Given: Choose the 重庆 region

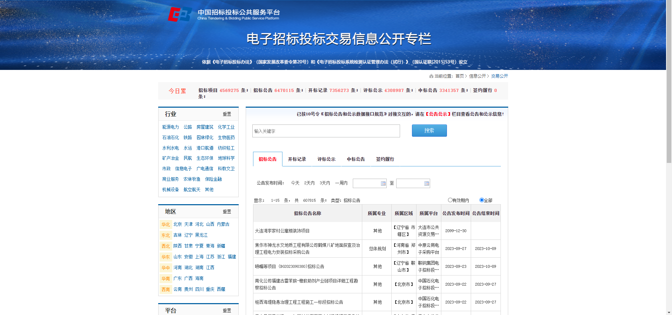Looking at the screenshot, I should 210,289.
